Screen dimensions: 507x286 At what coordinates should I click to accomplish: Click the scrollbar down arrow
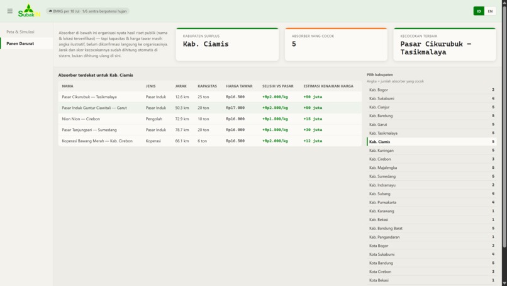tap(504, 283)
